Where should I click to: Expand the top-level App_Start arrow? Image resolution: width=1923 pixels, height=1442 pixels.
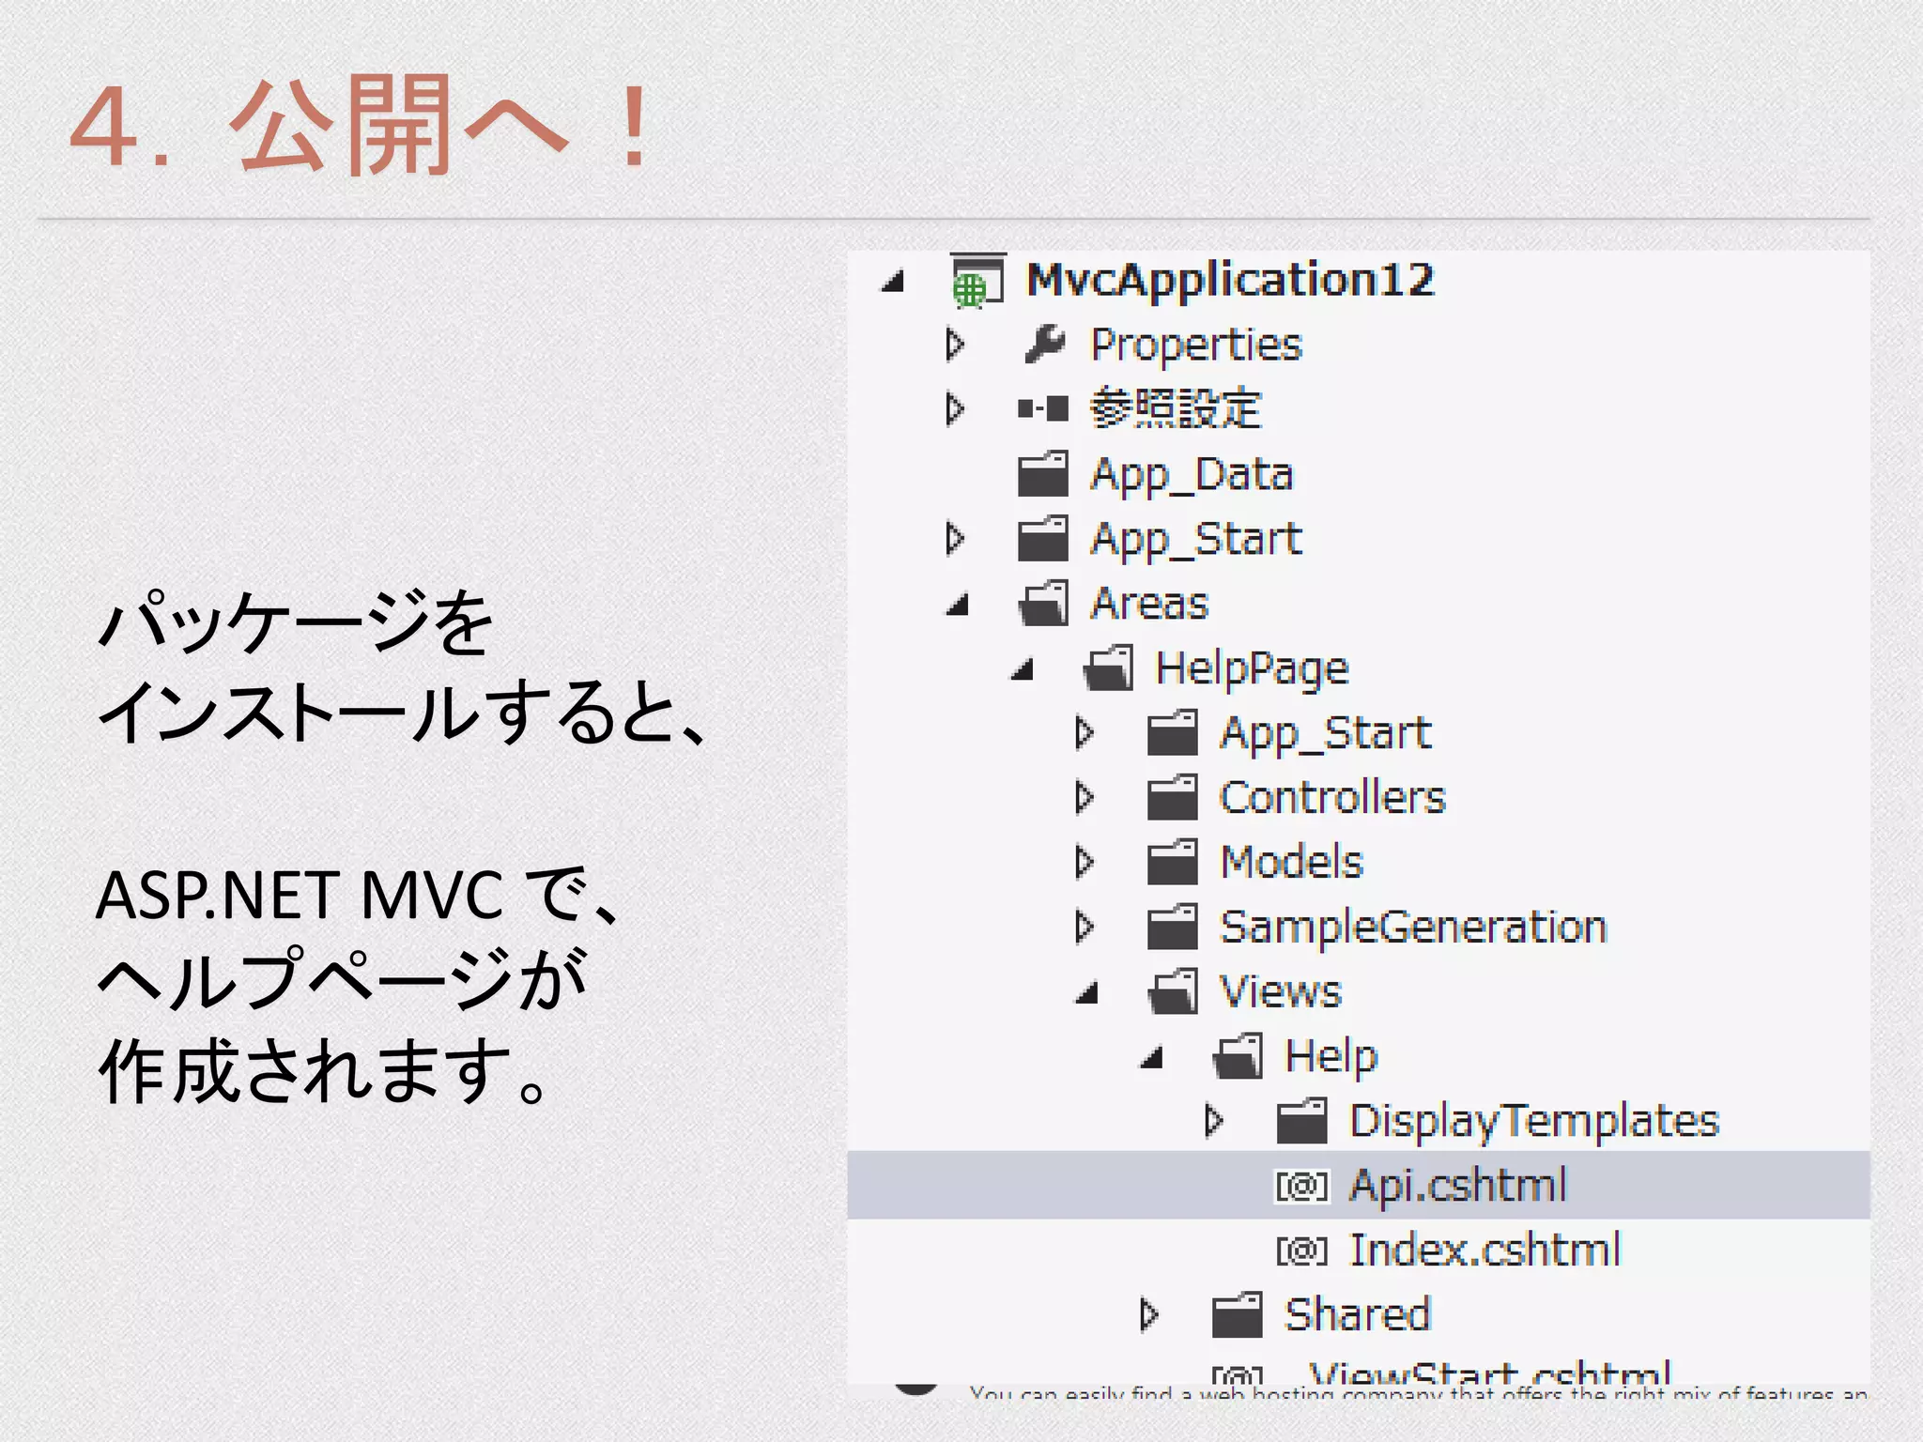pos(955,539)
